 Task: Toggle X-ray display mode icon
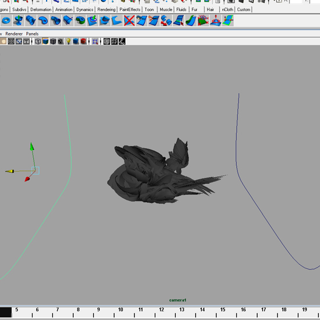106,41
